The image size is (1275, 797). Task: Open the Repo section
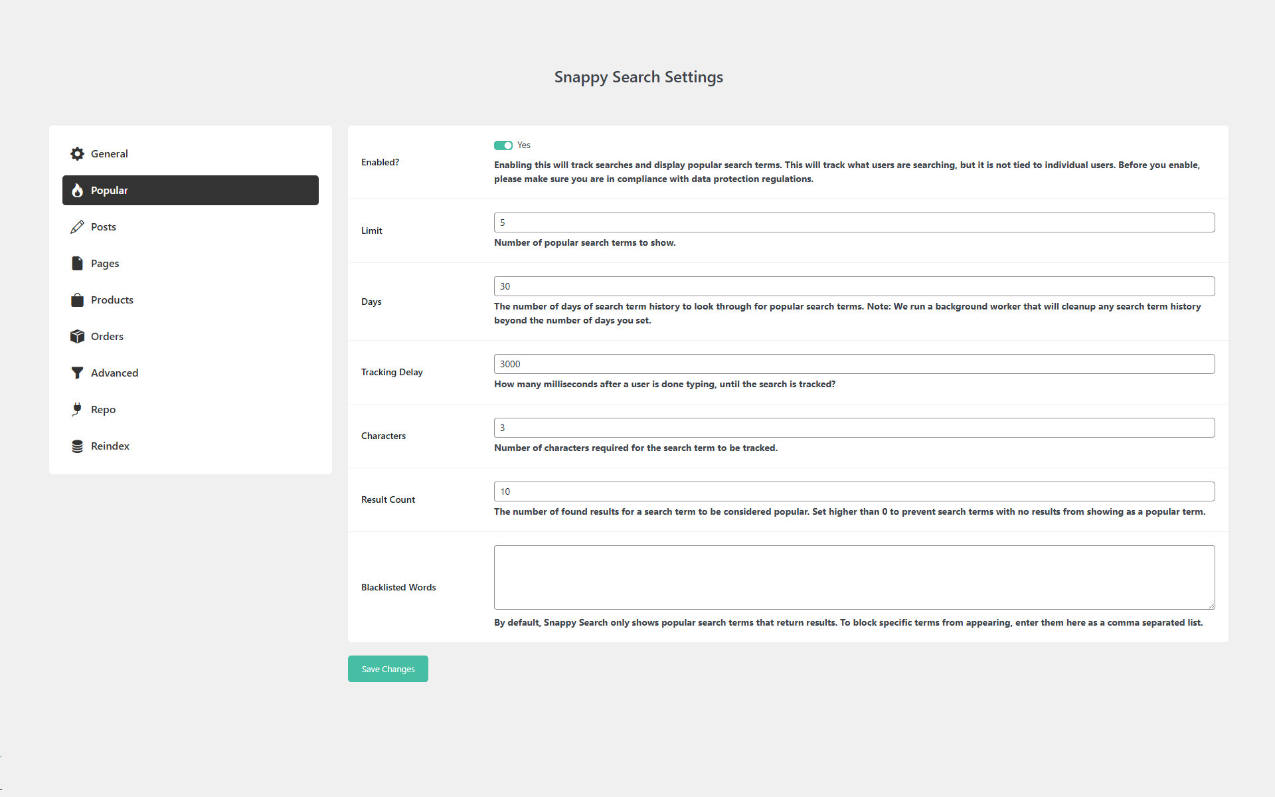[191, 409]
